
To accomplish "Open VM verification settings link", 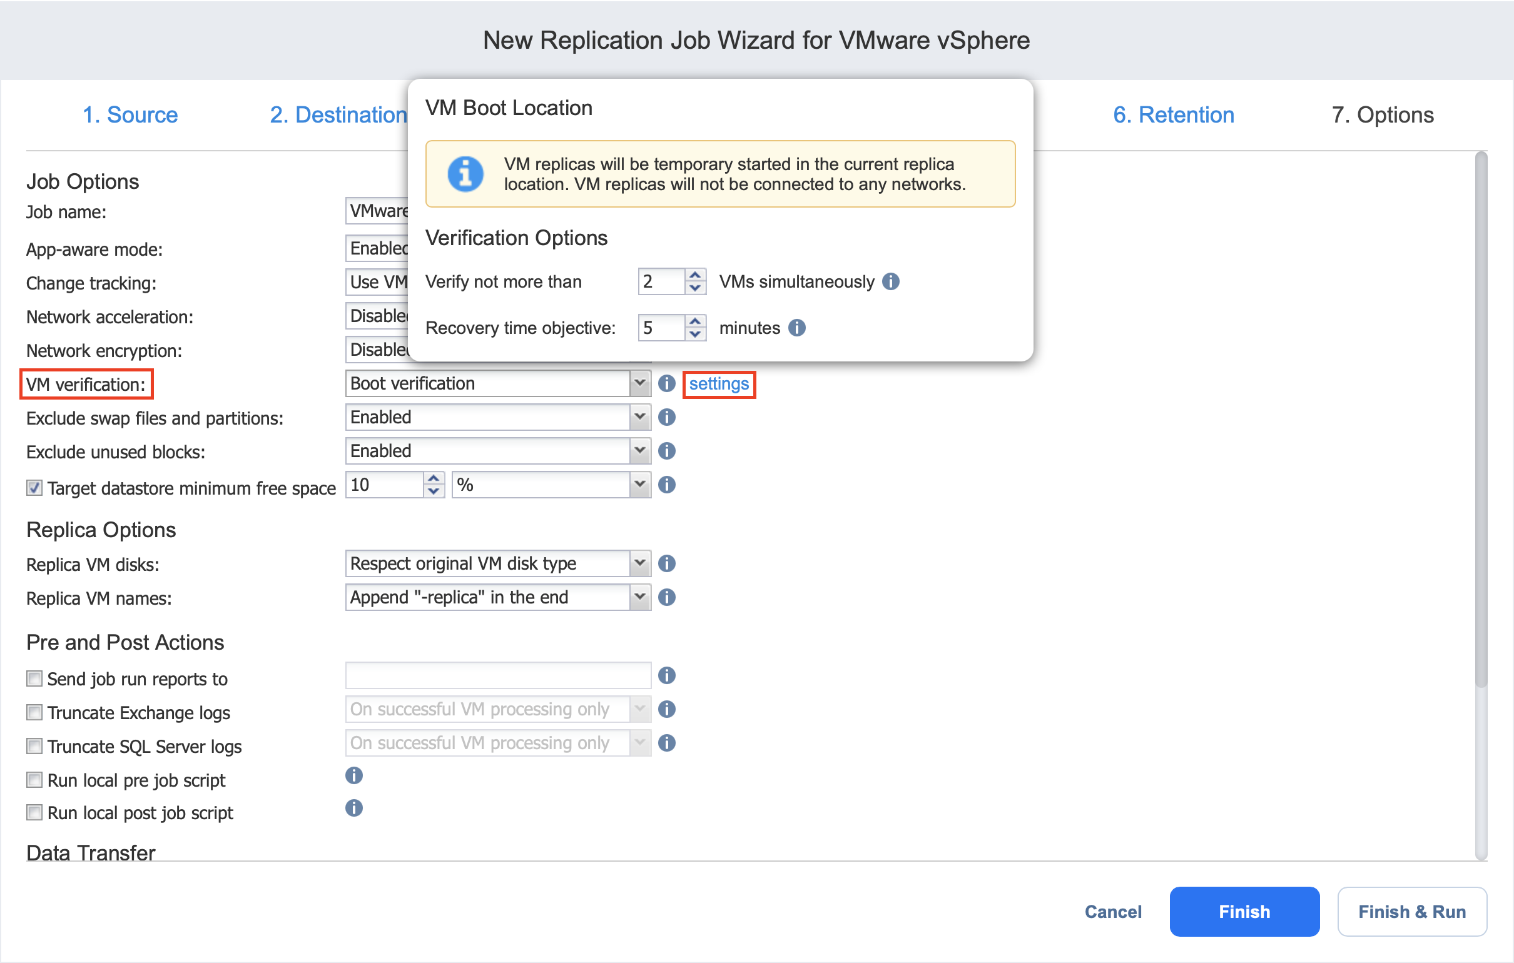I will (x=719, y=383).
